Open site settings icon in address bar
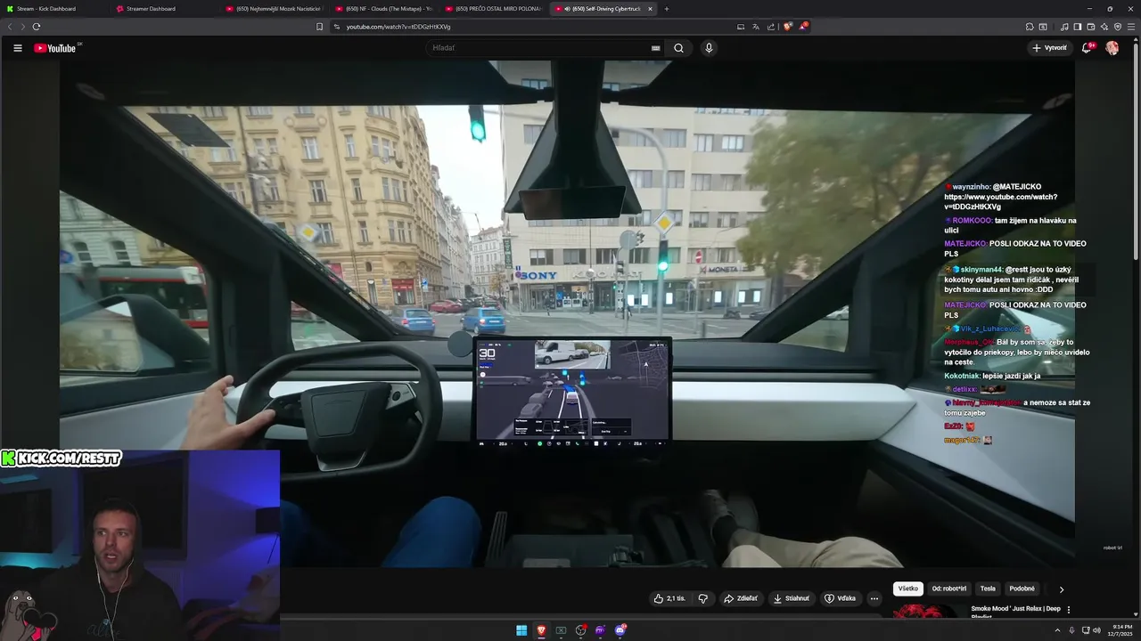 (337, 27)
